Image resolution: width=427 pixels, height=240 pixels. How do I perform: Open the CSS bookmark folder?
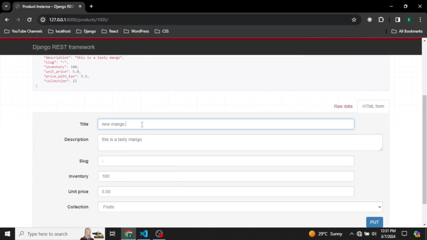coord(162,31)
